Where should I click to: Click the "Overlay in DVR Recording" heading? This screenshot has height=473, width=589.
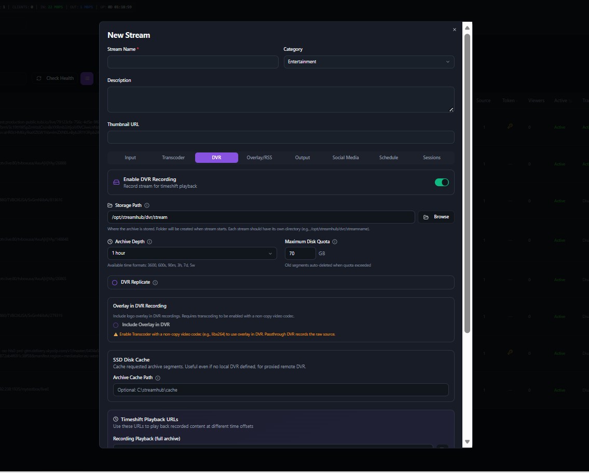pyautogui.click(x=140, y=306)
